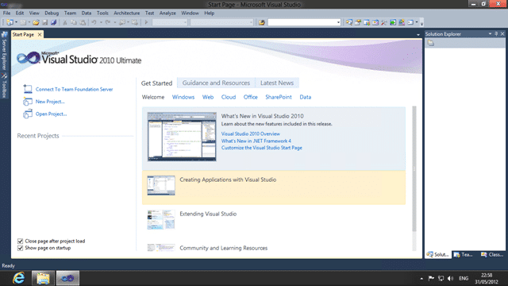Click the Start Page toolbar icon
Viewport: 508px width, 286px height.
393,22
